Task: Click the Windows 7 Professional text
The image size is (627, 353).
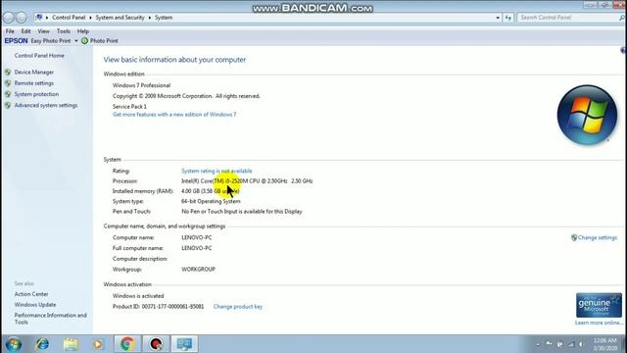Action: click(x=141, y=85)
